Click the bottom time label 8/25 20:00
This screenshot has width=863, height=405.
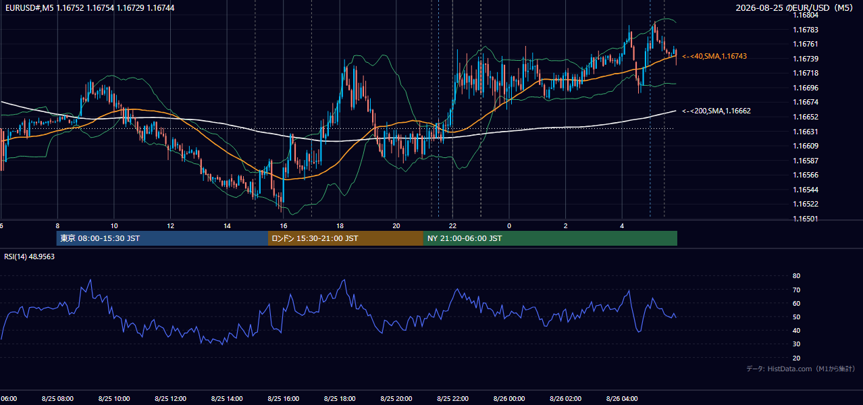point(396,399)
